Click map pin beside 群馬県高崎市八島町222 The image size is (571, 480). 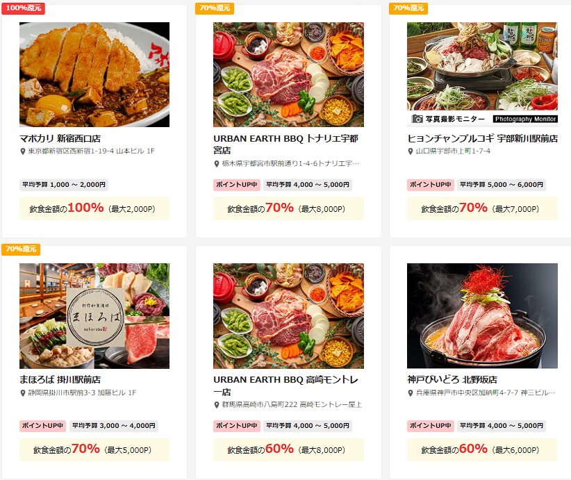coord(216,405)
